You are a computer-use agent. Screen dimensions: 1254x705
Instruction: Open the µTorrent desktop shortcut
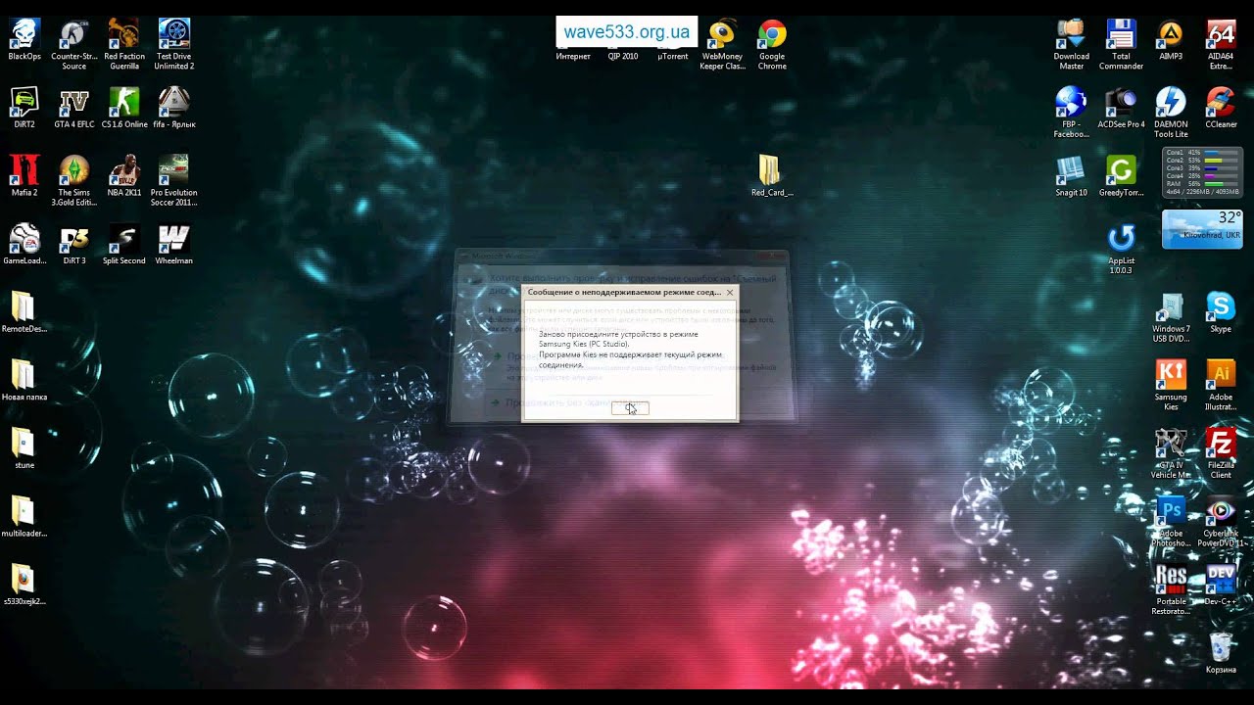(x=673, y=56)
